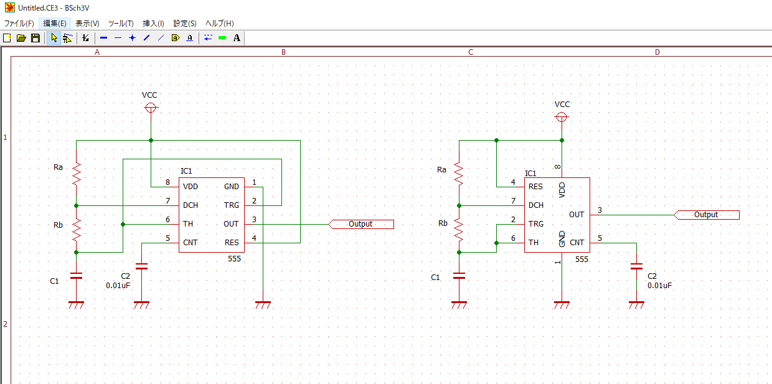Activate the block-select tool beside the arrow
Image resolution: width=772 pixels, height=384 pixels.
tap(68, 38)
